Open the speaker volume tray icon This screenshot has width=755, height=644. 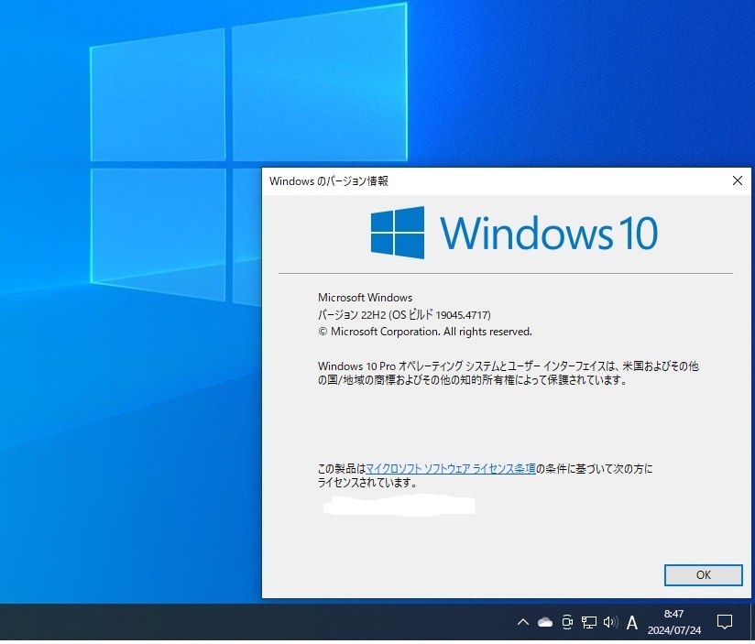610,622
